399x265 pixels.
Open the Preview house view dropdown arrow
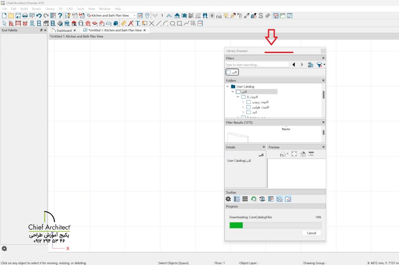tap(287, 154)
